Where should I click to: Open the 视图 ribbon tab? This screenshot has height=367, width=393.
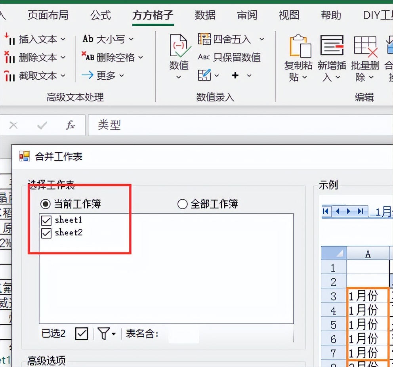click(288, 15)
